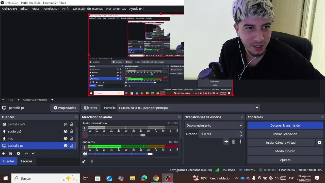Open advanced audio properties gears icon
The image size is (325, 183).
(84, 161)
